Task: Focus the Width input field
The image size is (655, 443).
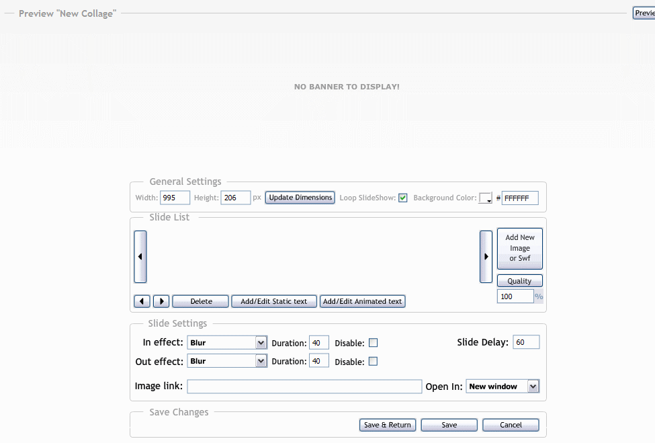Action: [175, 198]
